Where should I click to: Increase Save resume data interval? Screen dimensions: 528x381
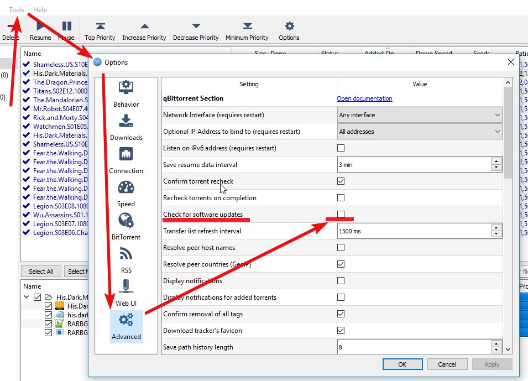coord(496,161)
